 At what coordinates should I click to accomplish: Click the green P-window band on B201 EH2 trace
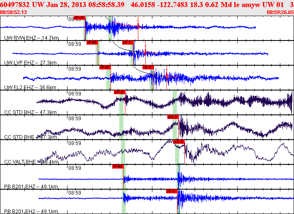[x=124, y=202]
